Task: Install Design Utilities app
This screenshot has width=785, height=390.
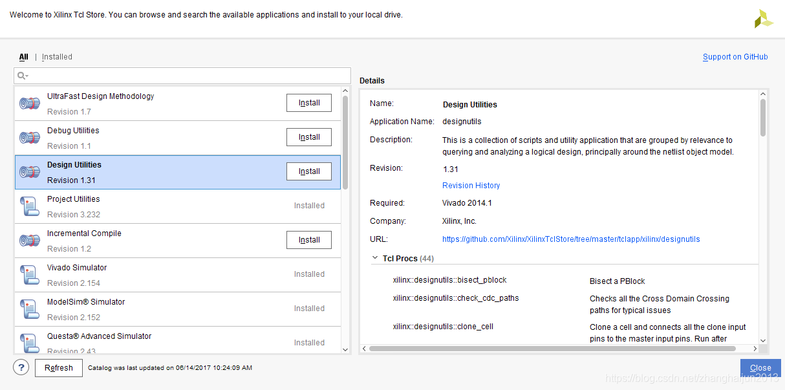Action: pyautogui.click(x=309, y=171)
